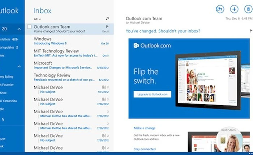The image size is (253, 155).
Task: Open the sidebar account showing 5 unread
Action: (3, 119)
